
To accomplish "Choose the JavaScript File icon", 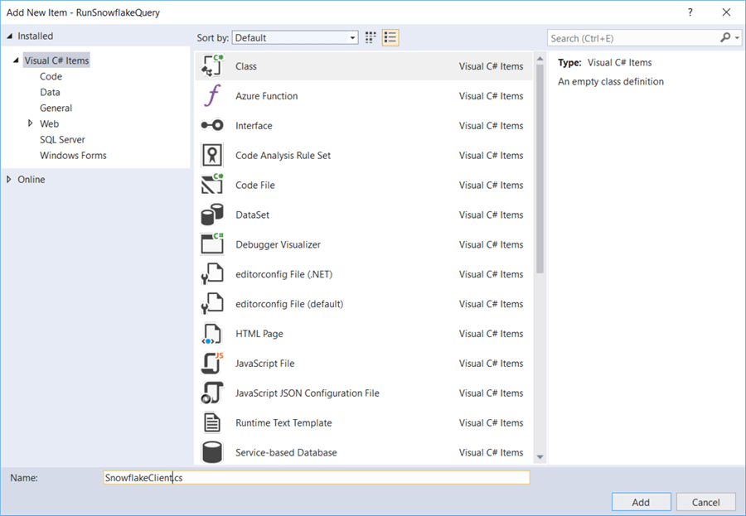I will coord(212,364).
